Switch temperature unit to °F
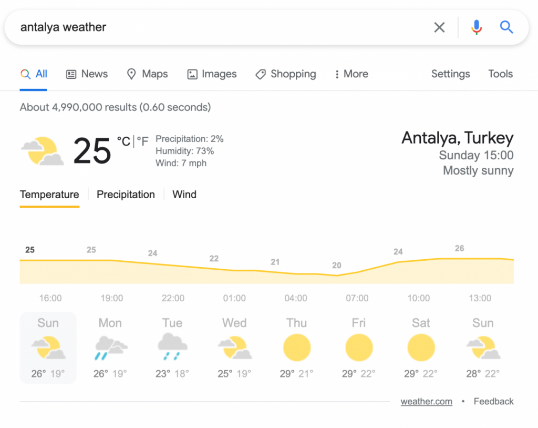 tap(142, 141)
